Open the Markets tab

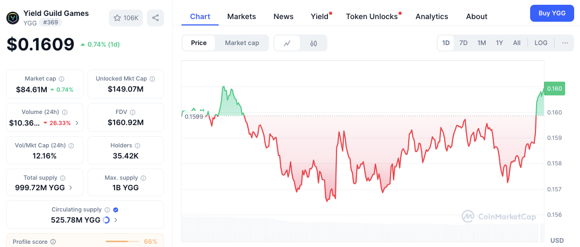pyautogui.click(x=241, y=16)
